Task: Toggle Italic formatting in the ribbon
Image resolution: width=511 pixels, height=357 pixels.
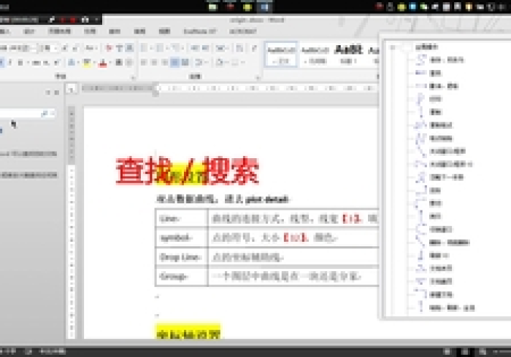Action: coord(10,62)
